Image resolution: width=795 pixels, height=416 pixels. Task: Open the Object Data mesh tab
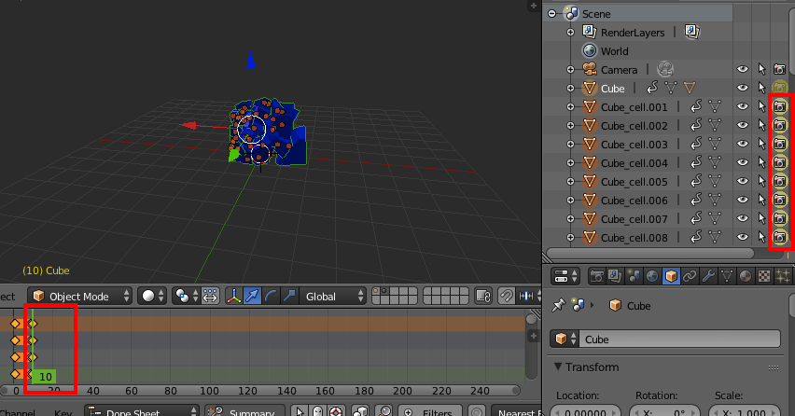727,276
